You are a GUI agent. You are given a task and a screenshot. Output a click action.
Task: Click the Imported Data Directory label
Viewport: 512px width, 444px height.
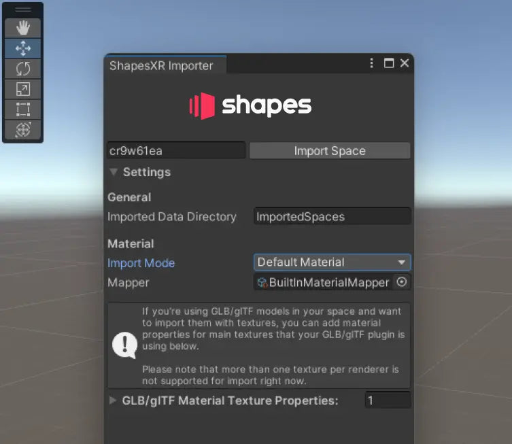(172, 217)
